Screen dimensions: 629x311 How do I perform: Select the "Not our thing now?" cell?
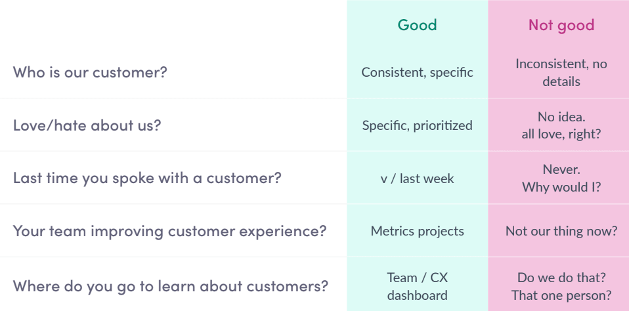click(x=561, y=231)
